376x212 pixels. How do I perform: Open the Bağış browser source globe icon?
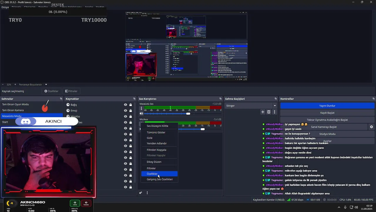pyautogui.click(x=68, y=105)
